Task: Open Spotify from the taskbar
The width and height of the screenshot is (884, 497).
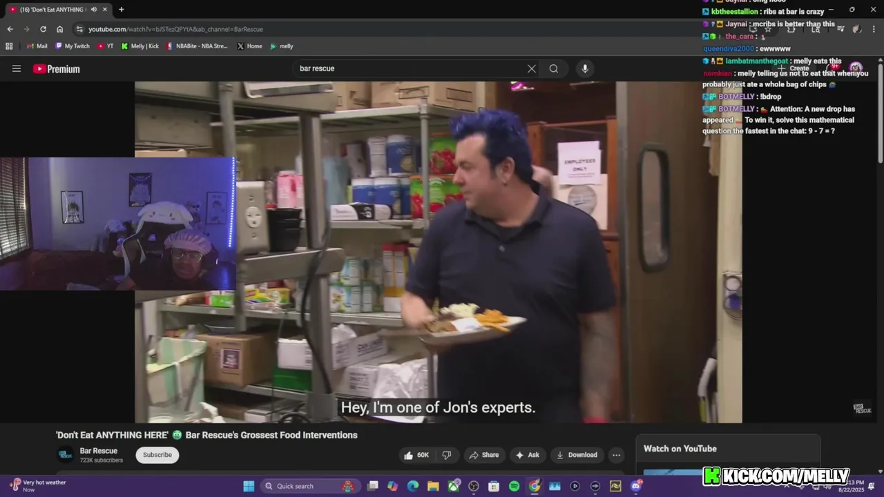Action: pyautogui.click(x=514, y=486)
